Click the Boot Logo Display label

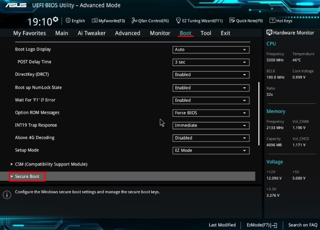point(33,49)
